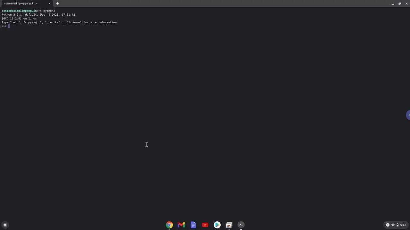Viewport: 410px width, 230px height.
Task: Expand the hidden side panel chevron on right edge
Action: (408, 115)
